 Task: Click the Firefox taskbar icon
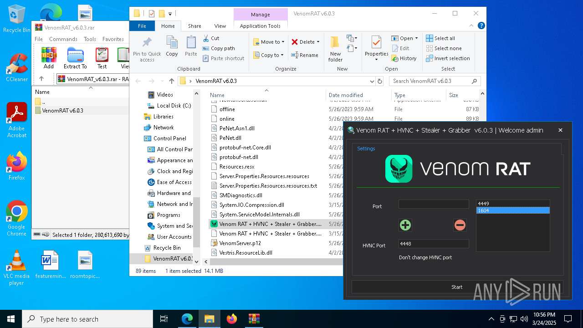[x=232, y=319]
